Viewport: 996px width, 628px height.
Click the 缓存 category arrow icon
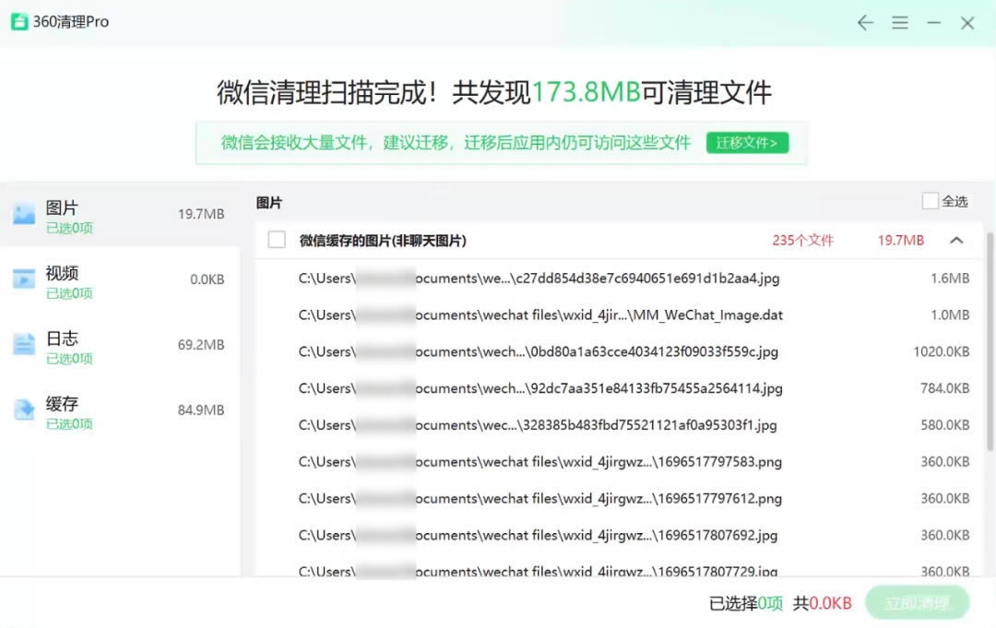coord(24,409)
